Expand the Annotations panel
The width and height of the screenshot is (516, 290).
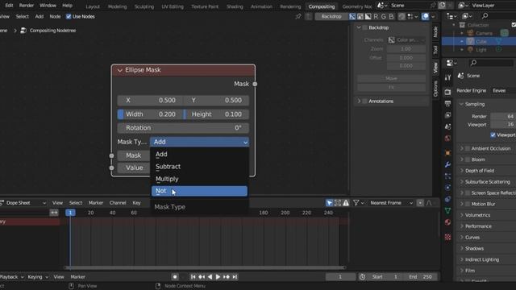[x=359, y=101]
